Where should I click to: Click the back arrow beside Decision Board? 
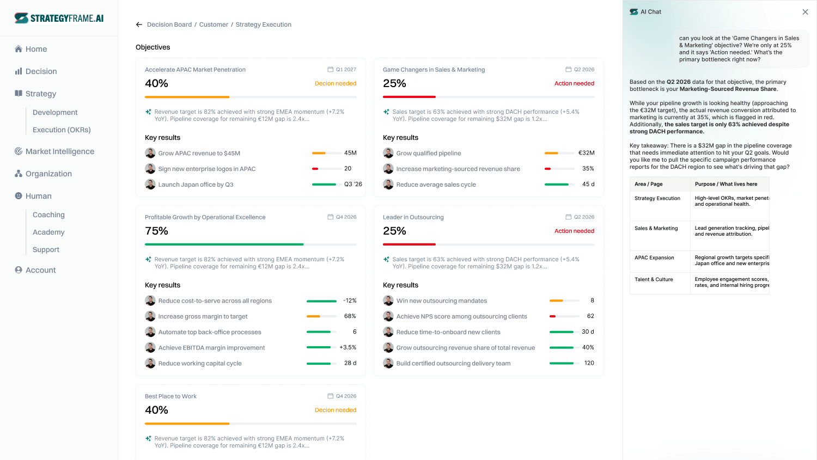[139, 24]
